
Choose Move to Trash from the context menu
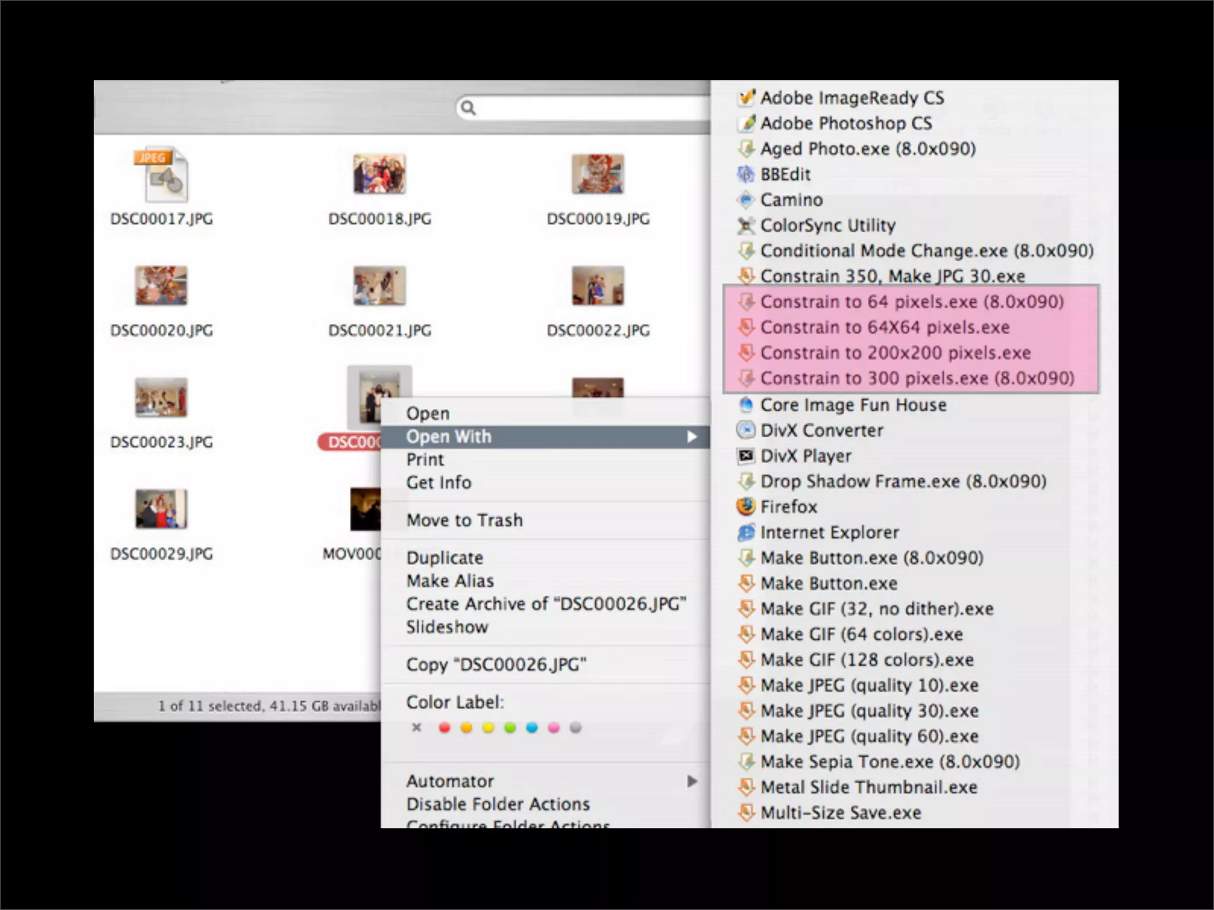(x=464, y=520)
